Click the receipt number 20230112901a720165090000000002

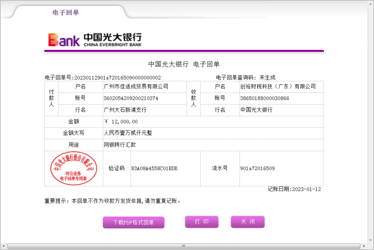point(118,78)
